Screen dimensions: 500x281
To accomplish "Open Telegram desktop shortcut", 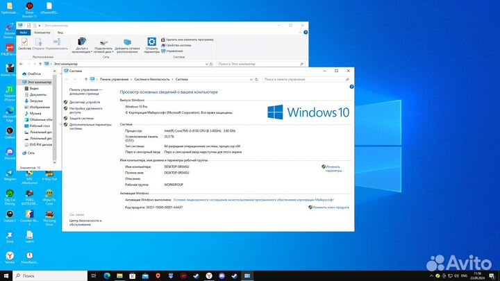I will pos(10,176).
